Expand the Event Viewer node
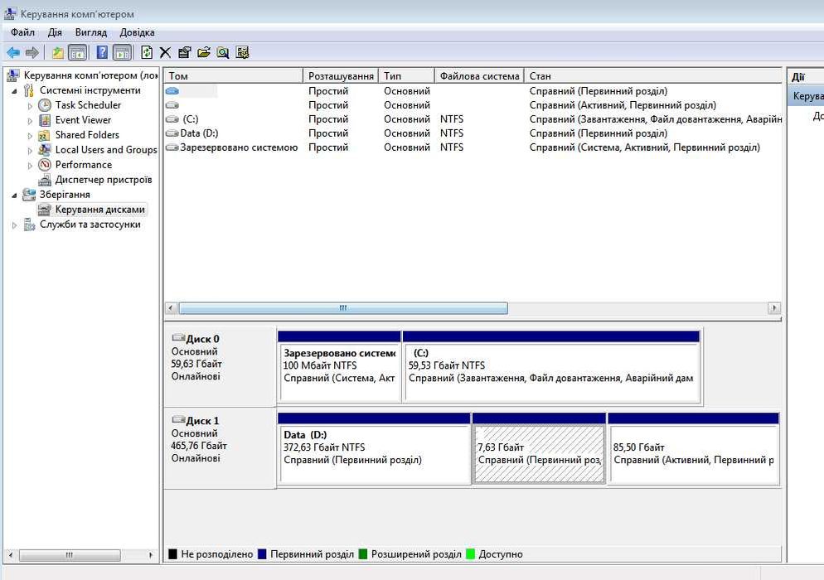The width and height of the screenshot is (824, 580). [x=30, y=121]
